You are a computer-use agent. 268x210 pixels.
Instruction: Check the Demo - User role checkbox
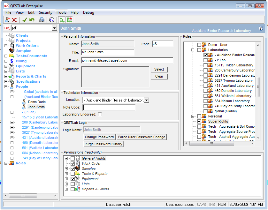(199, 45)
